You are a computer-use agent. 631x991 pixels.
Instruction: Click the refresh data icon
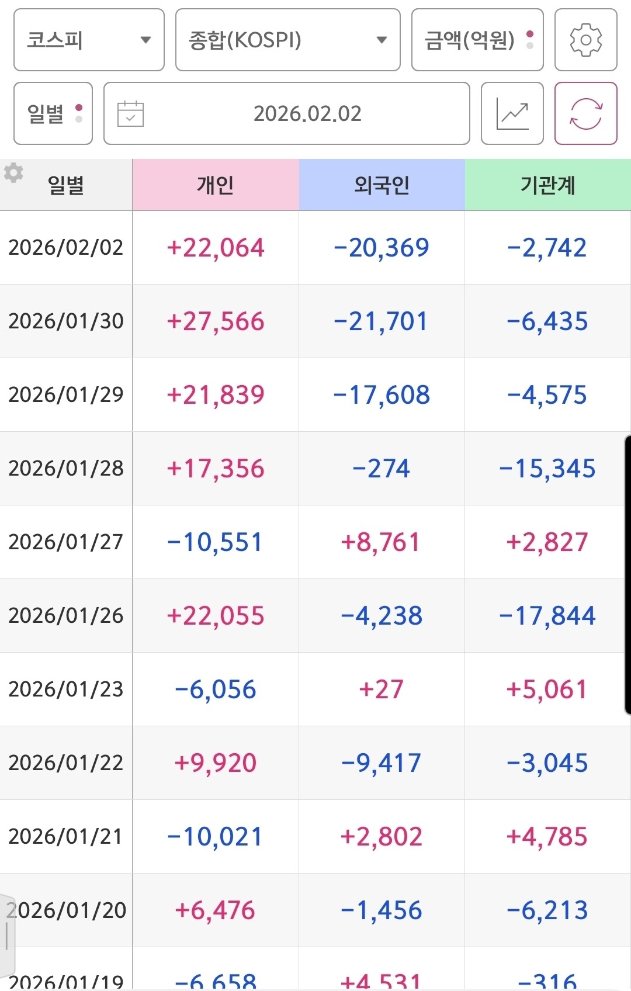pos(585,113)
